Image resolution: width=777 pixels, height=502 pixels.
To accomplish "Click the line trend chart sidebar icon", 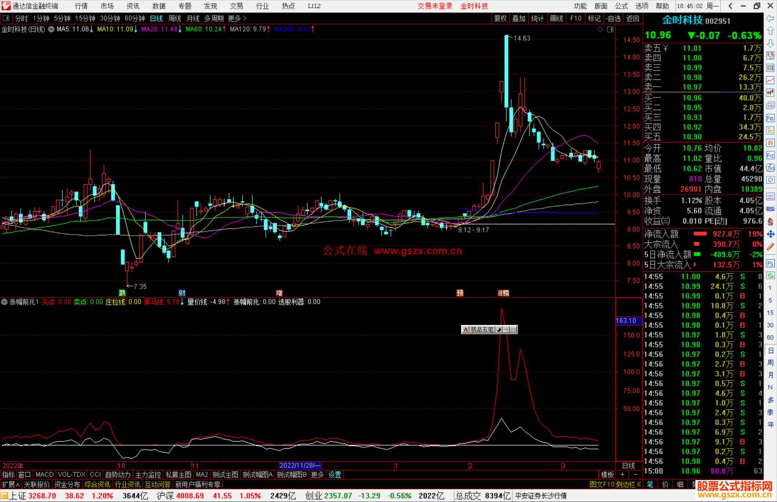I will 770,80.
